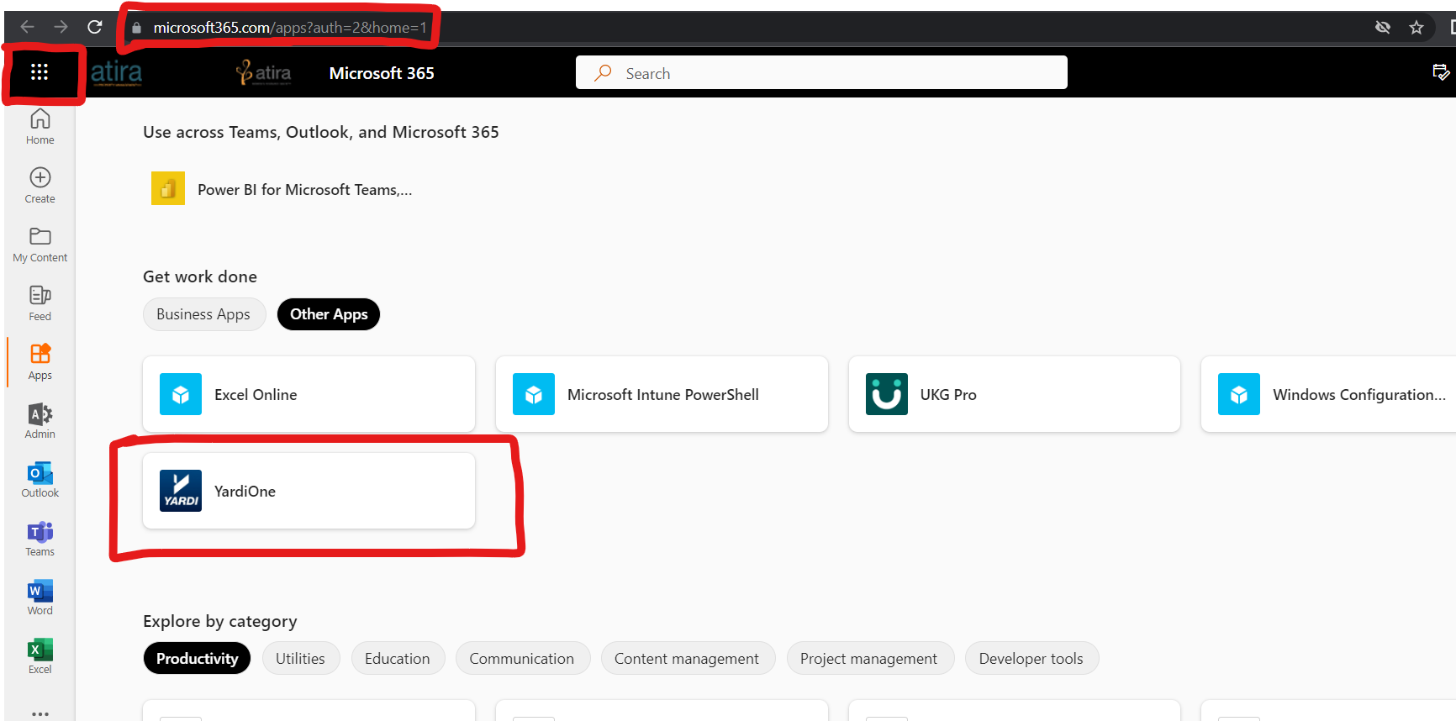Open Admin in the sidebar
Screen dimensions: 1456x721
coord(40,421)
